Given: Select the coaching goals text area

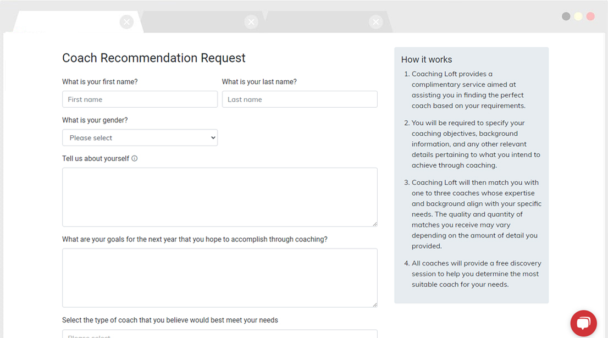Looking at the screenshot, I should (219, 278).
